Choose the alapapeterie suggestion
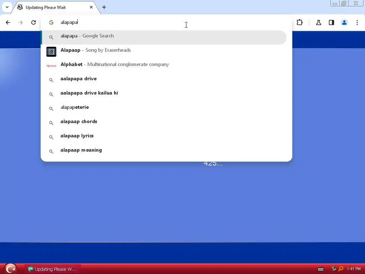Viewport: 365px width, 274px height. point(164,108)
